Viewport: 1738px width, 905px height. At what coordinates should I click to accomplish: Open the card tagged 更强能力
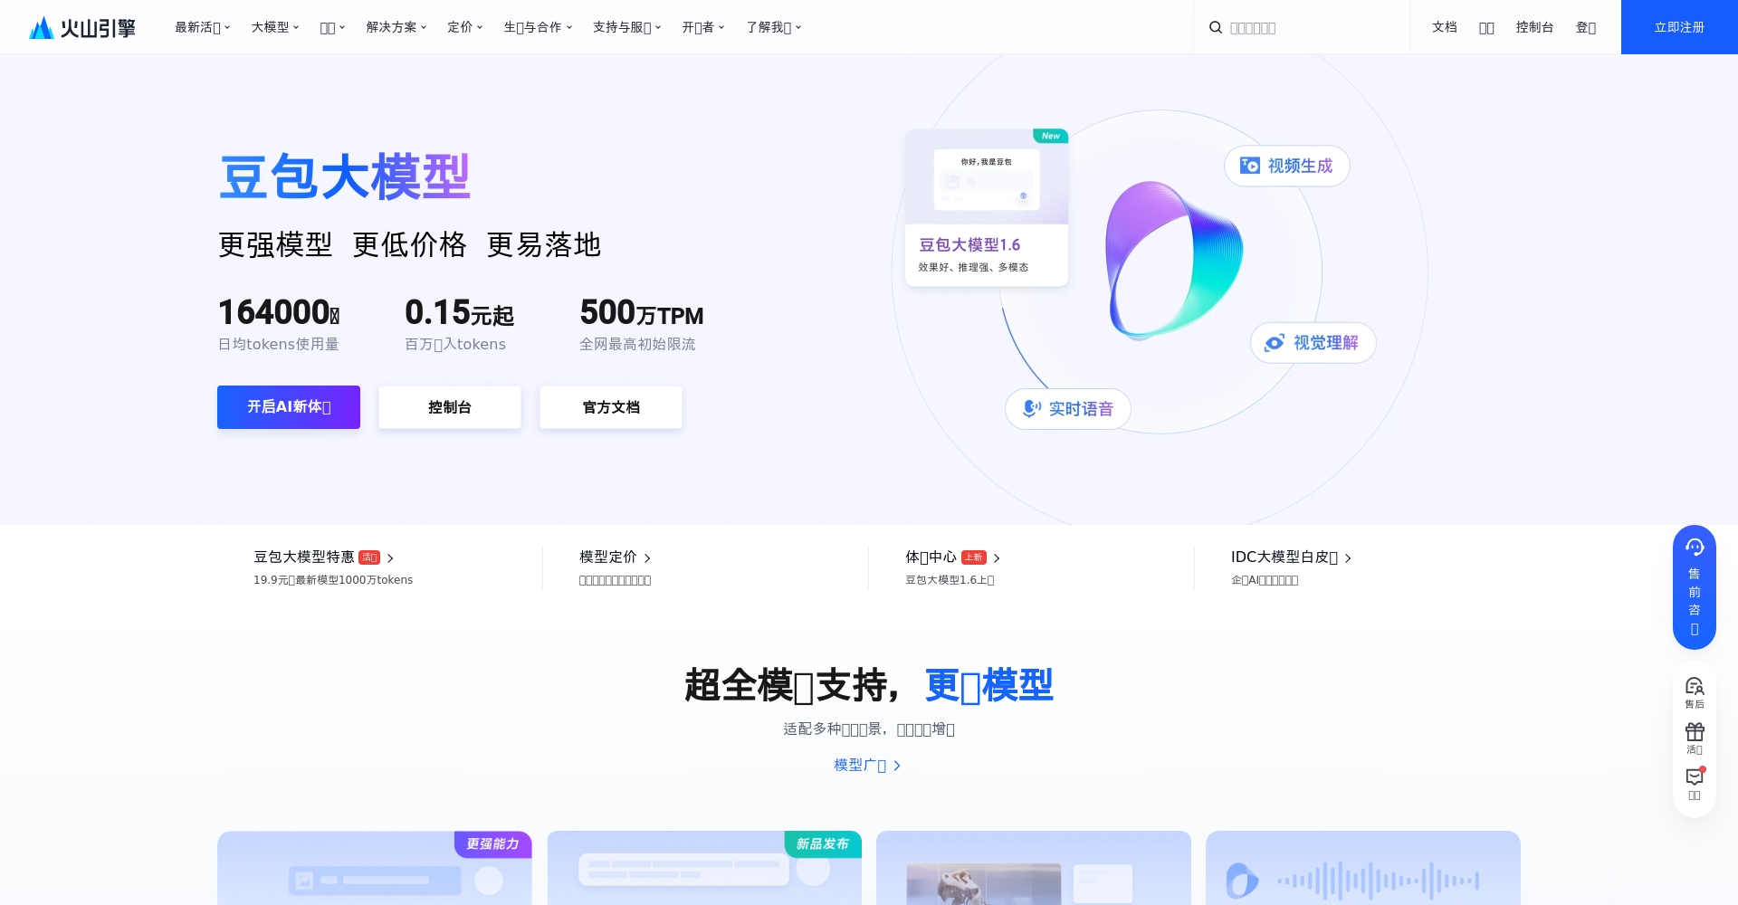click(x=375, y=868)
